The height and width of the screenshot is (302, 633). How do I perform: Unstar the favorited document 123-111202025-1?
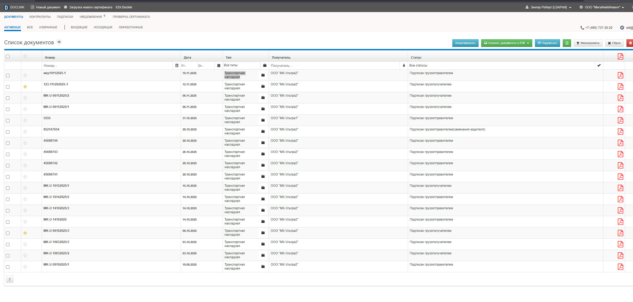[x=25, y=87]
